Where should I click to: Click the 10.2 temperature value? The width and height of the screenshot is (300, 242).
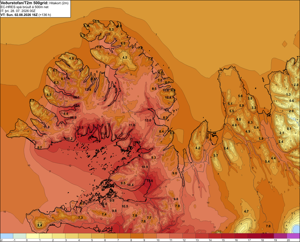point(69,139)
